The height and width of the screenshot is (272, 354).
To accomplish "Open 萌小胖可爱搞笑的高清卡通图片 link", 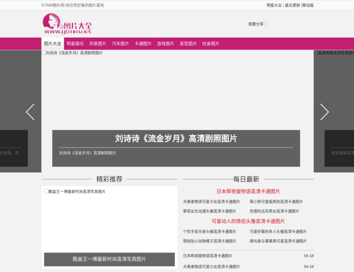I will (x=276, y=202).
